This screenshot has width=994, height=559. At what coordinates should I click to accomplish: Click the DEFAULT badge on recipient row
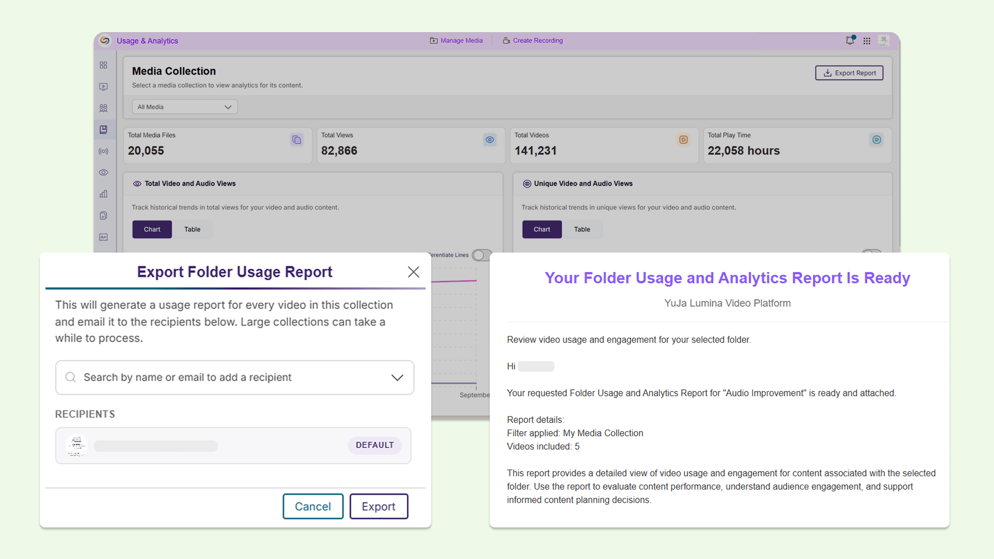coord(375,445)
